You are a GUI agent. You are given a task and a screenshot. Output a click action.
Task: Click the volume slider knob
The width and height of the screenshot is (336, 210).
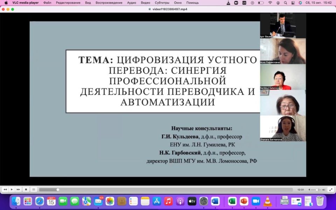tap(317, 190)
